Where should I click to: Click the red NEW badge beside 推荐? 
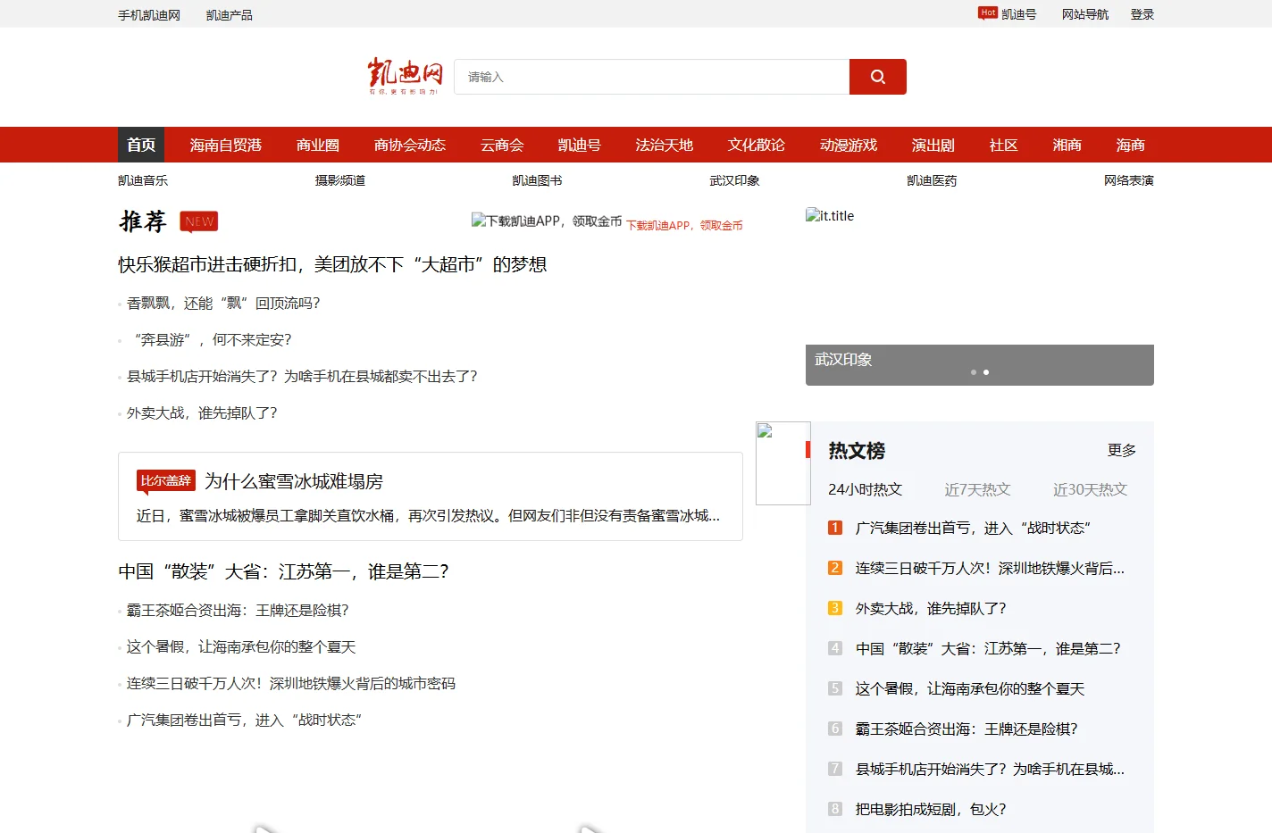point(199,221)
